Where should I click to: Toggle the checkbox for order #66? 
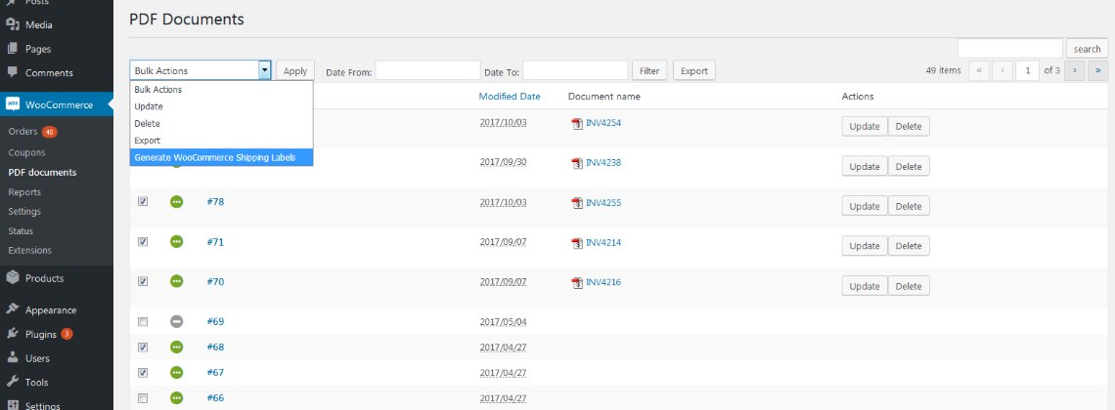[143, 398]
